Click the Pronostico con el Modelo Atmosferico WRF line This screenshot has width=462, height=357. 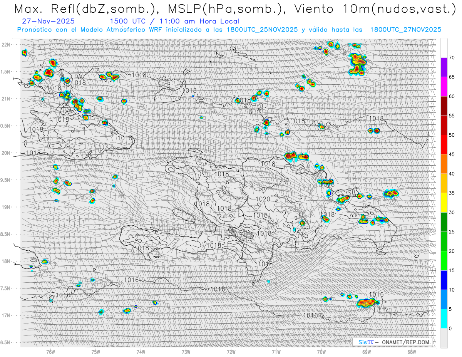pos(229,30)
